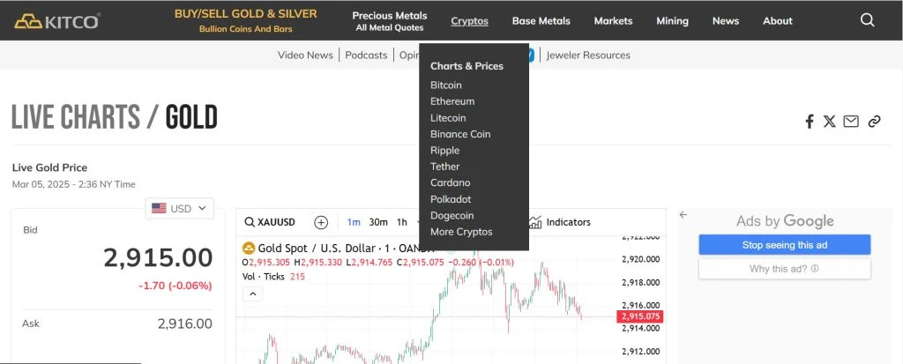Choose Bitcoin from Cryptos menu

(445, 85)
